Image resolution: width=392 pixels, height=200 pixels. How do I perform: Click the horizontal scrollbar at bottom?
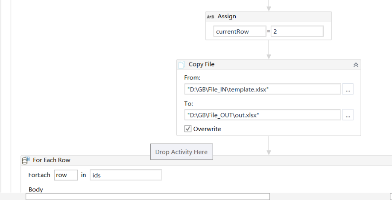pyautogui.click(x=147, y=197)
